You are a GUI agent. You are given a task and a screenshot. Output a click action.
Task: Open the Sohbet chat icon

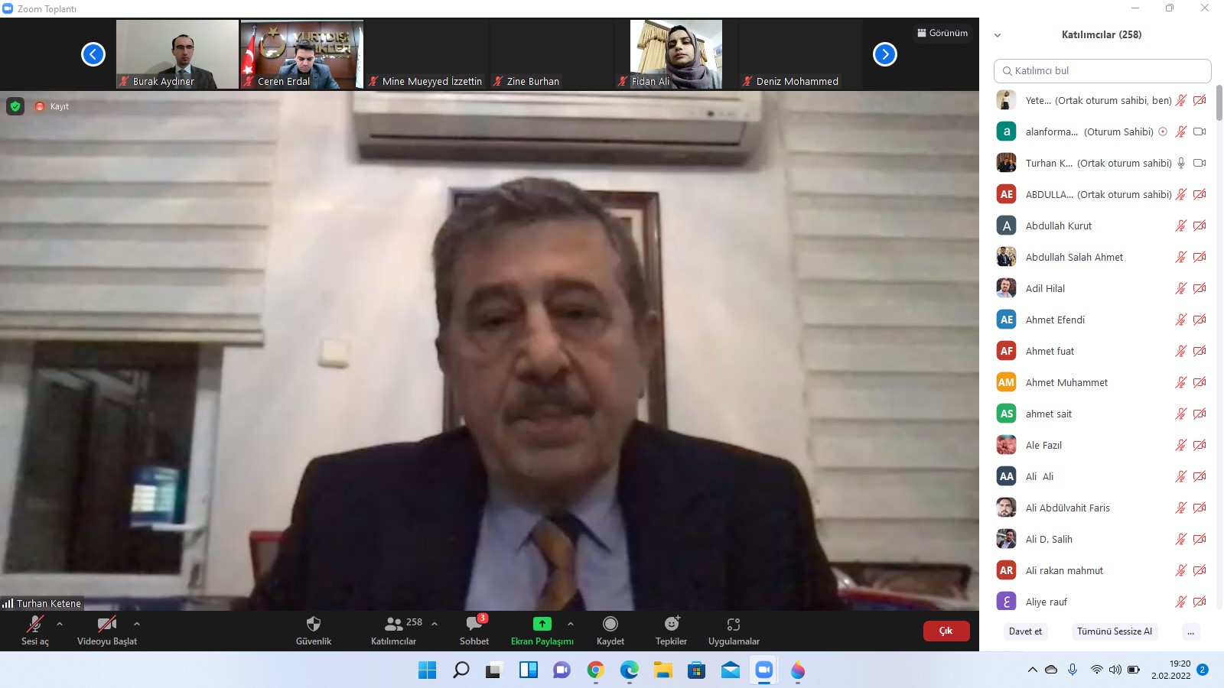tap(474, 625)
